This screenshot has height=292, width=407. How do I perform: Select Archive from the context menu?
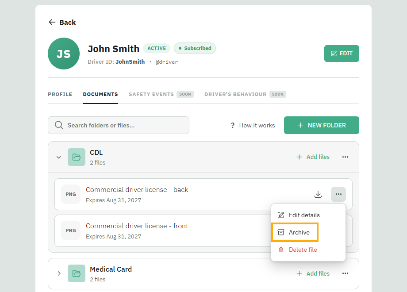tap(295, 232)
